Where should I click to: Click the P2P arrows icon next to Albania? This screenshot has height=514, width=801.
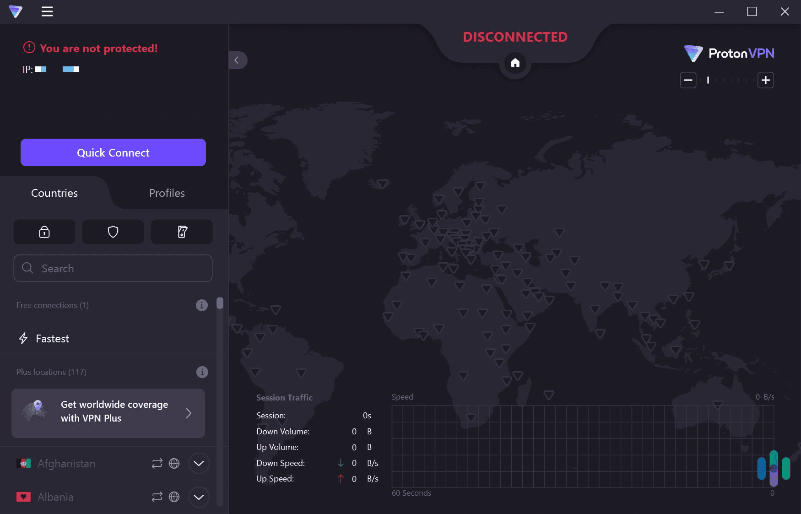click(x=157, y=497)
